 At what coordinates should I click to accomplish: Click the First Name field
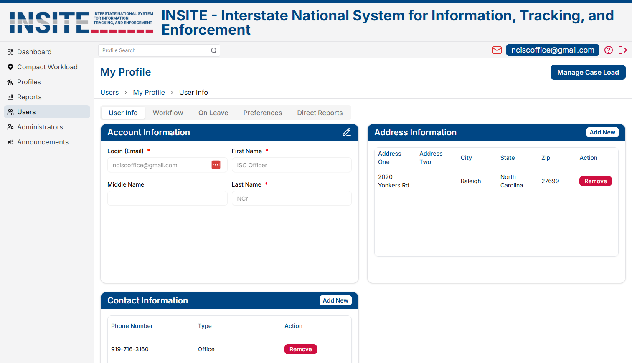click(x=292, y=165)
